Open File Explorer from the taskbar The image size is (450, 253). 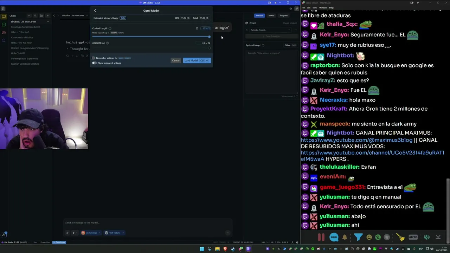tap(217, 249)
